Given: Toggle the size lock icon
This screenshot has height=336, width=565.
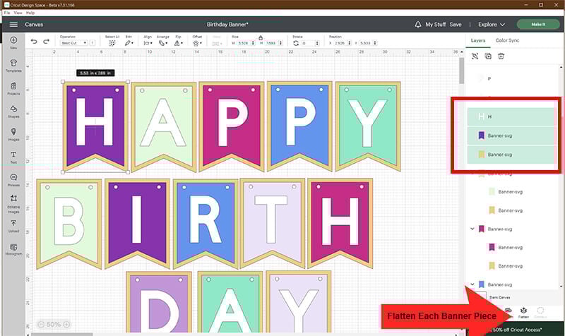Looking at the screenshot, I should [261, 37].
